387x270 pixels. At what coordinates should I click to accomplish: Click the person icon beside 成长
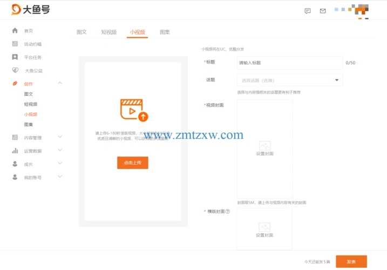(x=15, y=164)
